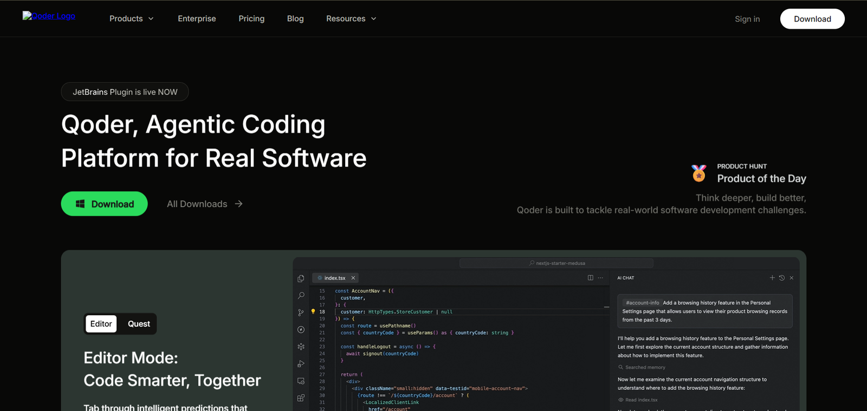
Task: Expand the Resources dropdown menu
Action: 351,18
